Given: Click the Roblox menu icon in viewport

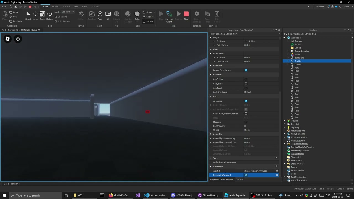Looking at the screenshot, I should pos(7,39).
